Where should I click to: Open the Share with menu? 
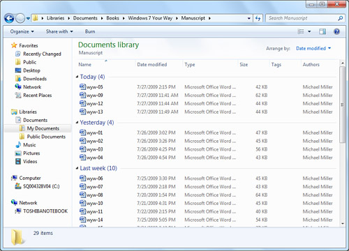[59, 31]
